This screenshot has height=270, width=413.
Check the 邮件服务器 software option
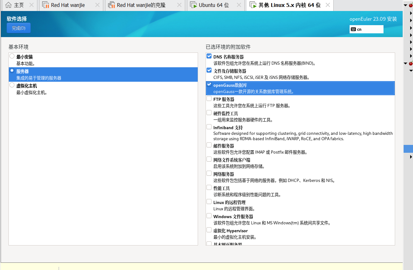tap(209, 144)
